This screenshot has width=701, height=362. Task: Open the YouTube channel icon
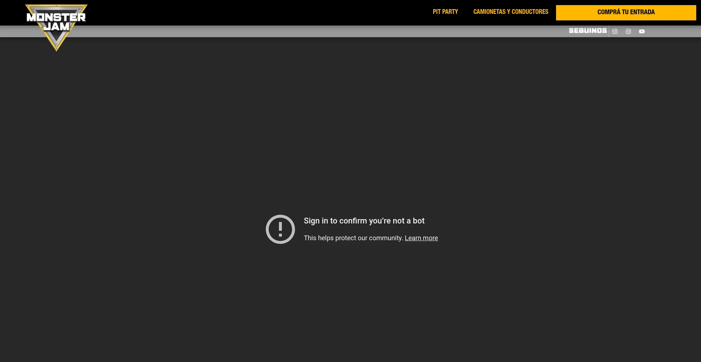[642, 31]
